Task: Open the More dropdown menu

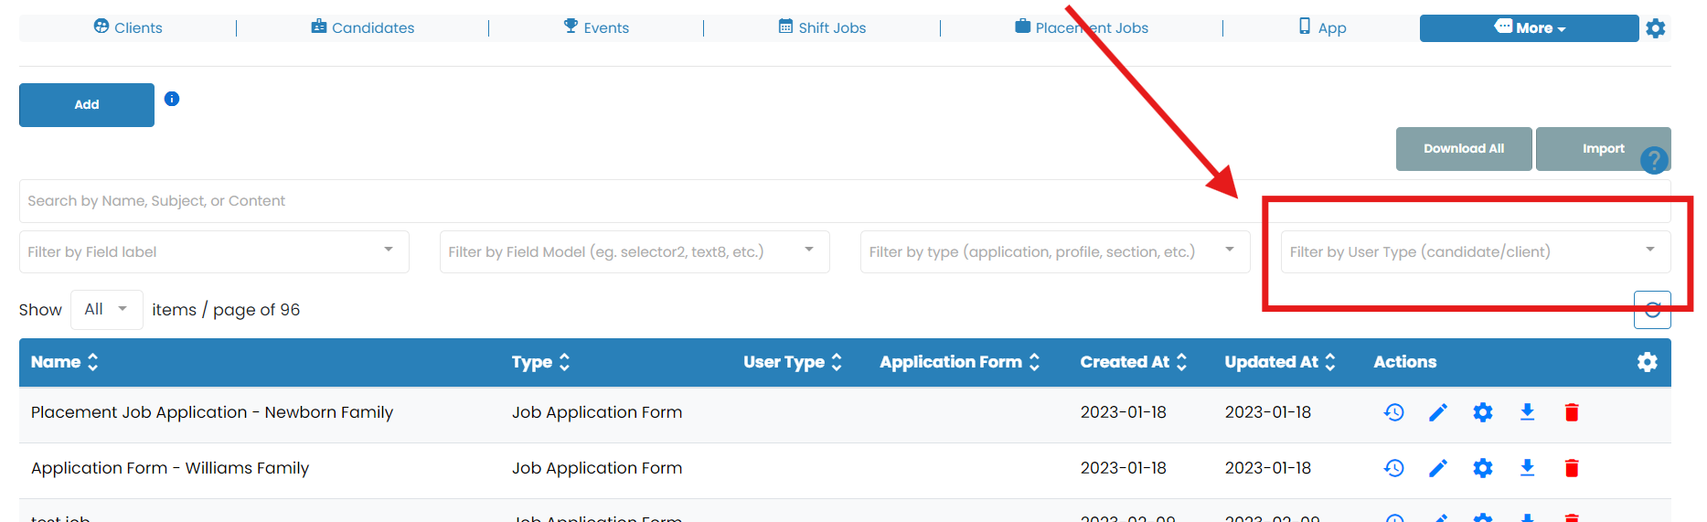Action: click(x=1529, y=28)
